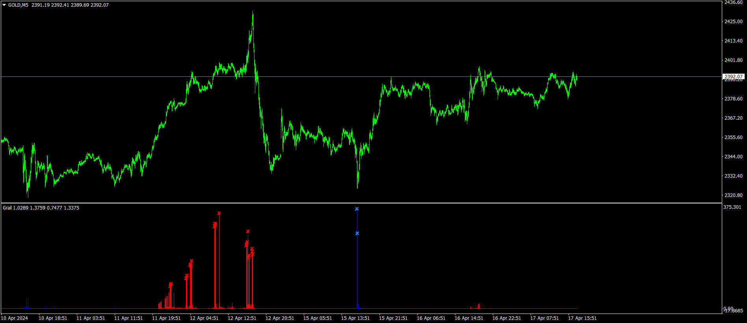The width and height of the screenshot is (747, 323).
Task: Click the 12 Apr 04:51 time label
Action: tap(204, 318)
